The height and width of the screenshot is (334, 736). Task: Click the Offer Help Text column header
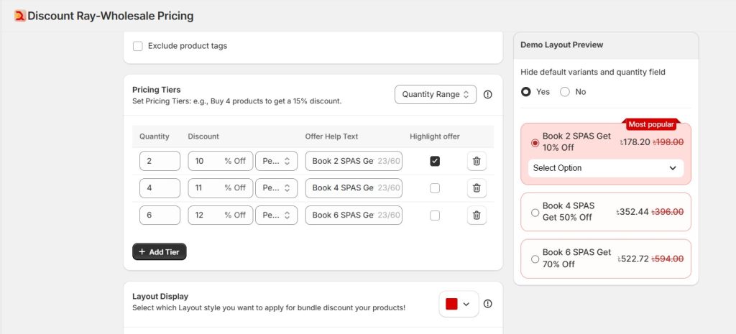pos(331,136)
